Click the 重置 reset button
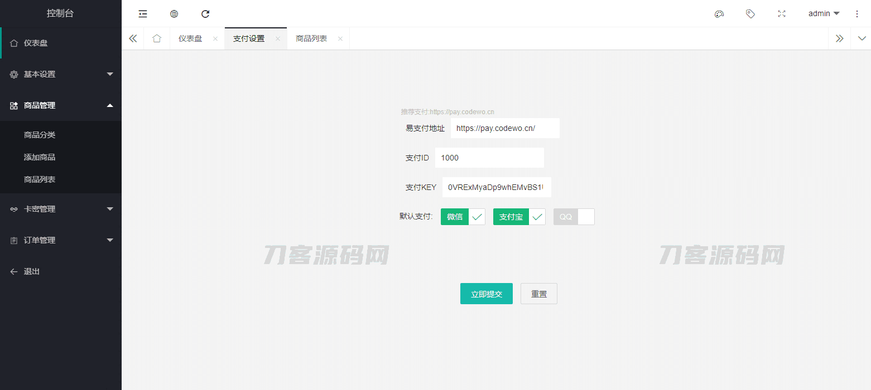871x390 pixels. point(539,294)
